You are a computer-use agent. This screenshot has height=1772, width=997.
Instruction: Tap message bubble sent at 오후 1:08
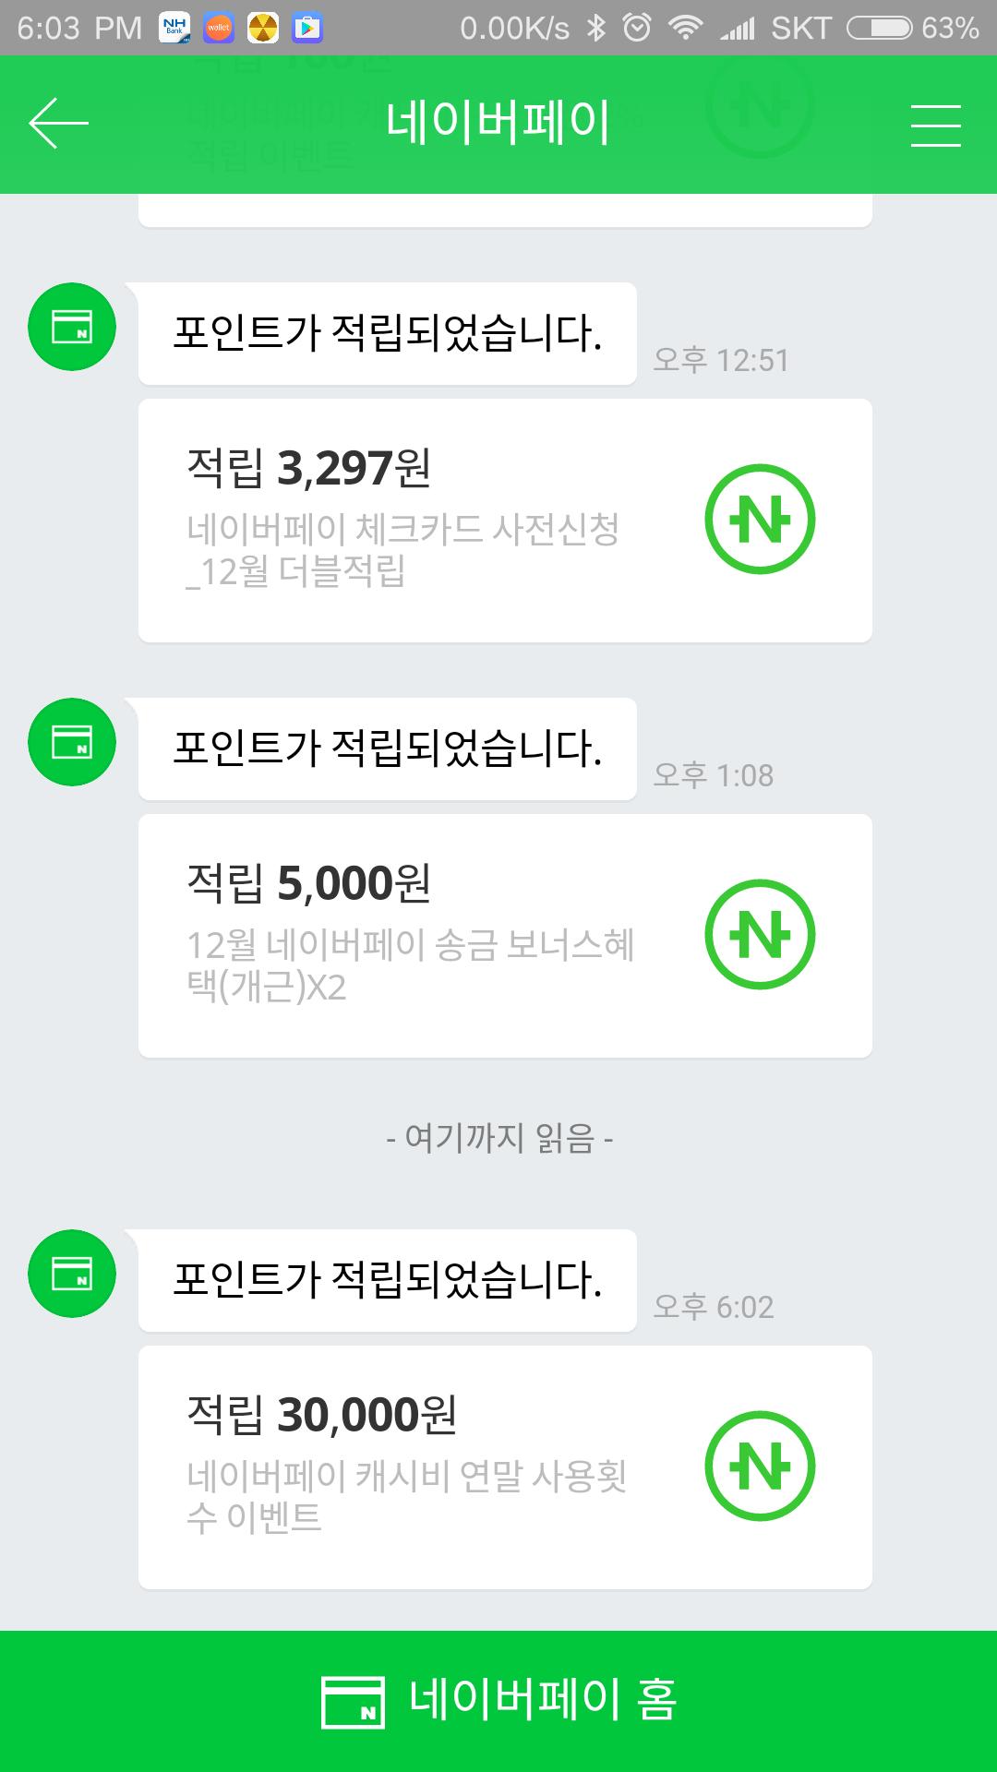coord(387,749)
